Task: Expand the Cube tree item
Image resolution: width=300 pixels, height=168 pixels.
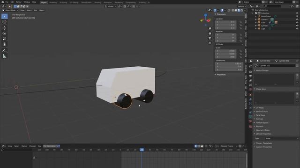Action: click(x=256, y=22)
